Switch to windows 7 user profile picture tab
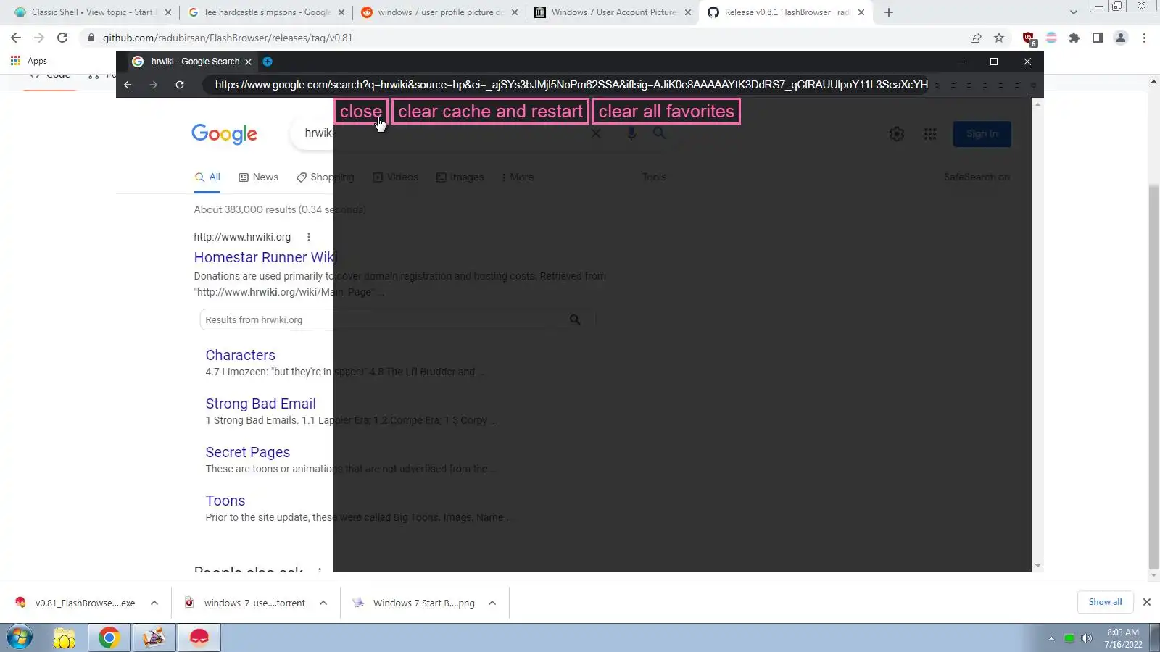This screenshot has width=1160, height=652. 439,12
